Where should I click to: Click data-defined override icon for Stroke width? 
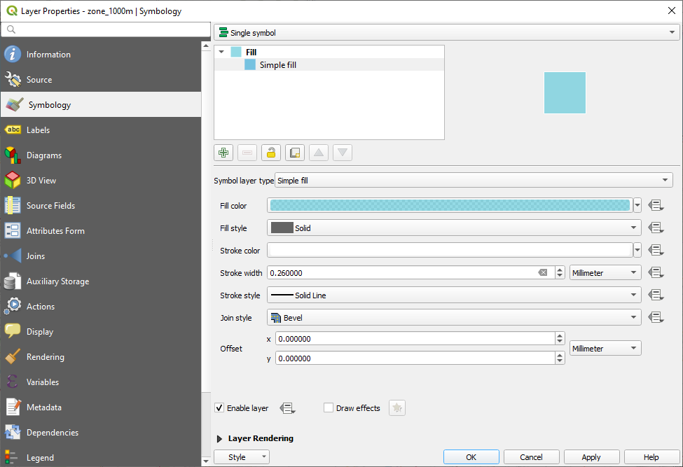[656, 273]
